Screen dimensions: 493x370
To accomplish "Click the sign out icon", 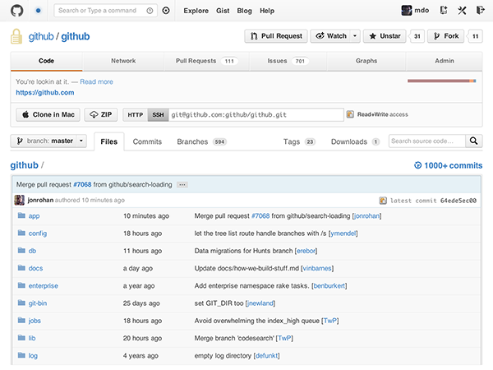I will (x=480, y=11).
